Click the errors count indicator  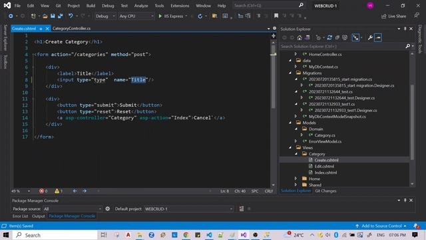[x=43, y=191]
